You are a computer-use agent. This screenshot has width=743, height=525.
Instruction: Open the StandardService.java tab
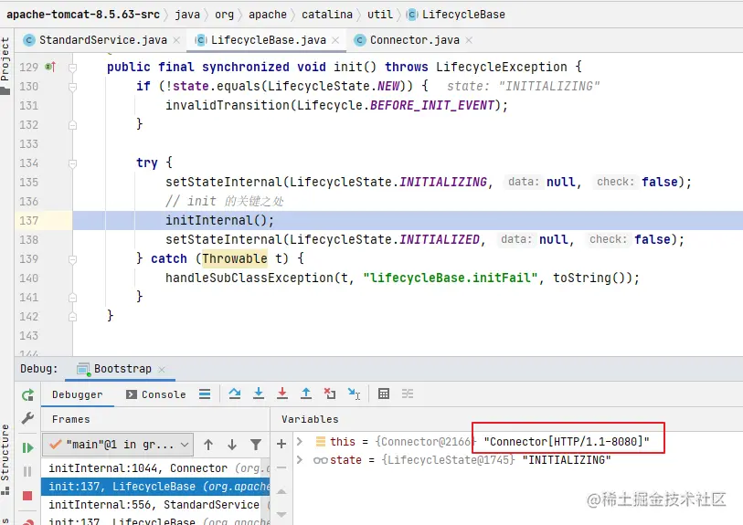pyautogui.click(x=102, y=40)
